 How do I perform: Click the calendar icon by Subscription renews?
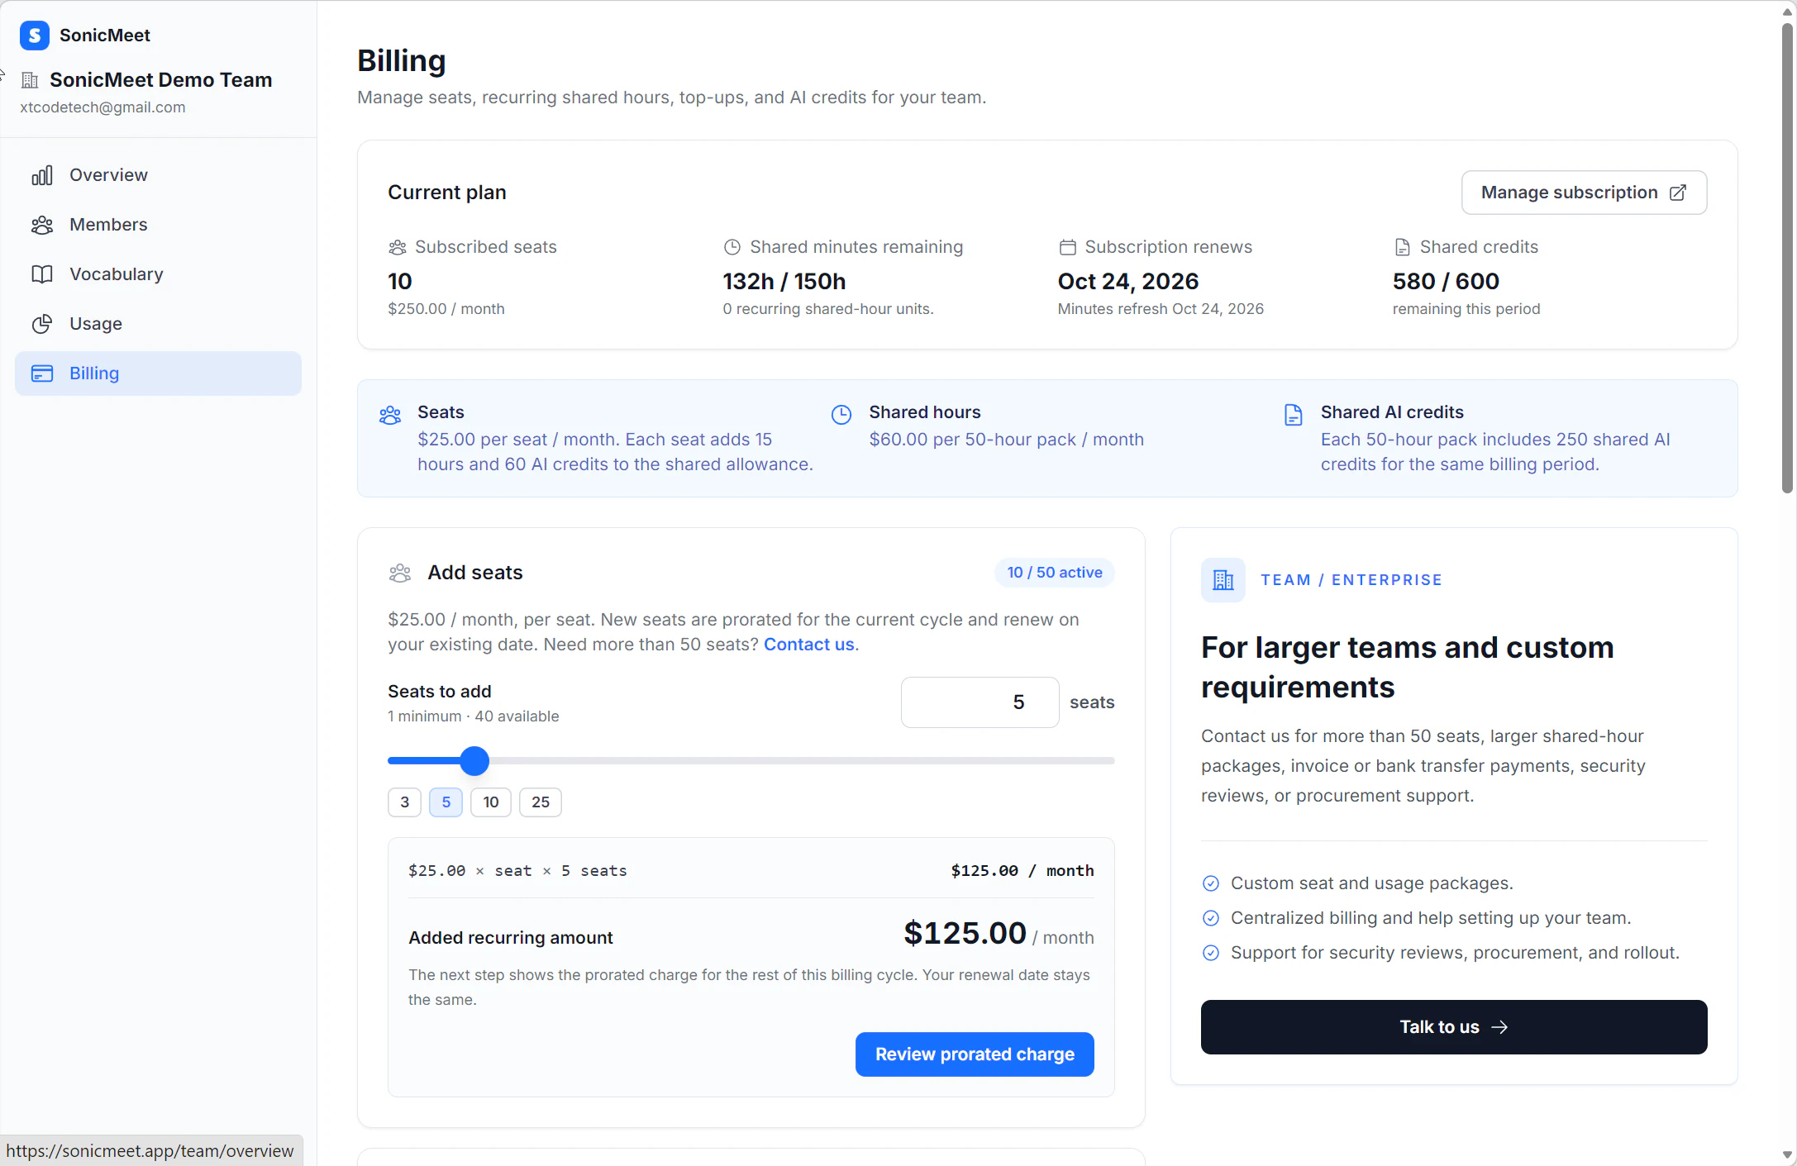point(1068,247)
